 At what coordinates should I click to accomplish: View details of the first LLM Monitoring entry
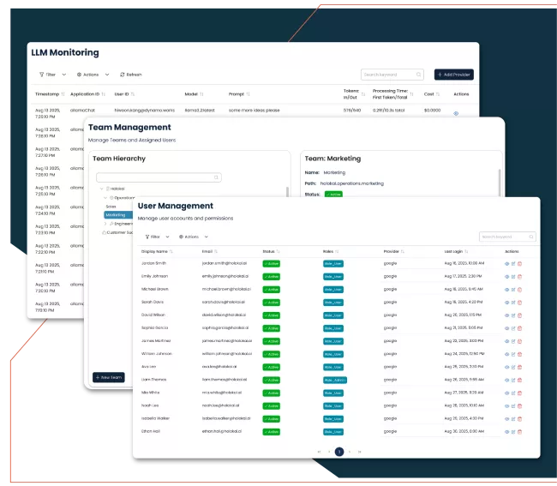tap(456, 113)
